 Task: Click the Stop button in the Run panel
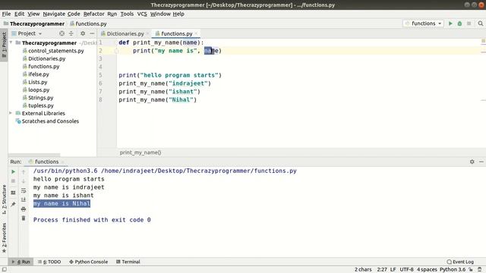coord(14,181)
